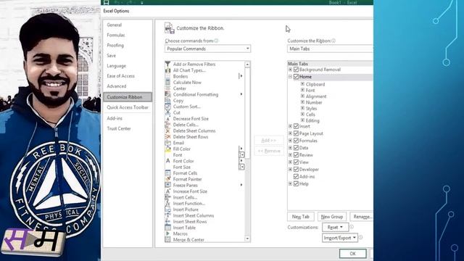Open the Quick Access Toolbar category
Screen dimensions: 464x261
click(128, 107)
